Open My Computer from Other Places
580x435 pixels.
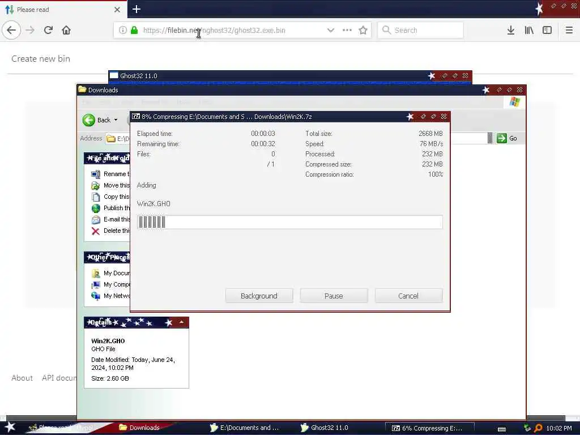(x=110, y=284)
